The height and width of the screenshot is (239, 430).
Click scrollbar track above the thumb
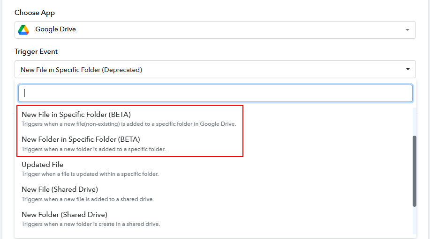414,122
